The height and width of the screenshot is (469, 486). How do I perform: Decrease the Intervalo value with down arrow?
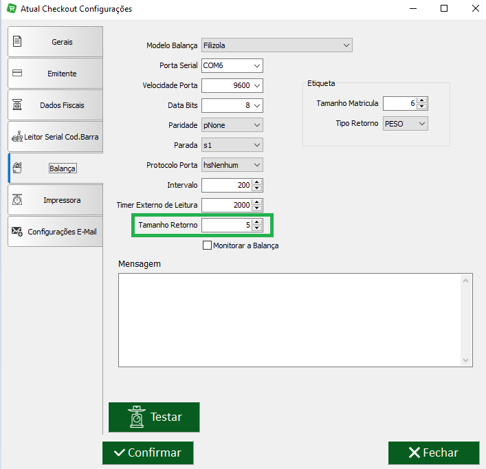click(x=257, y=188)
